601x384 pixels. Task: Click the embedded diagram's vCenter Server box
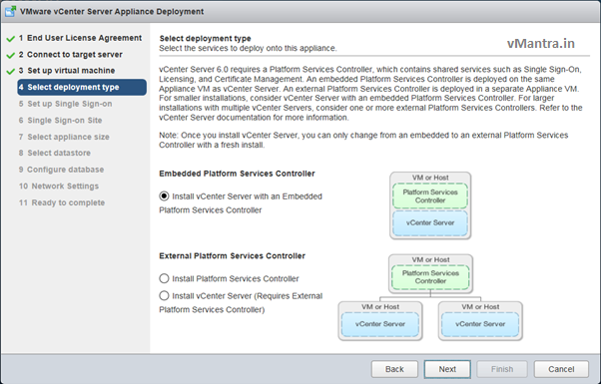coord(430,222)
